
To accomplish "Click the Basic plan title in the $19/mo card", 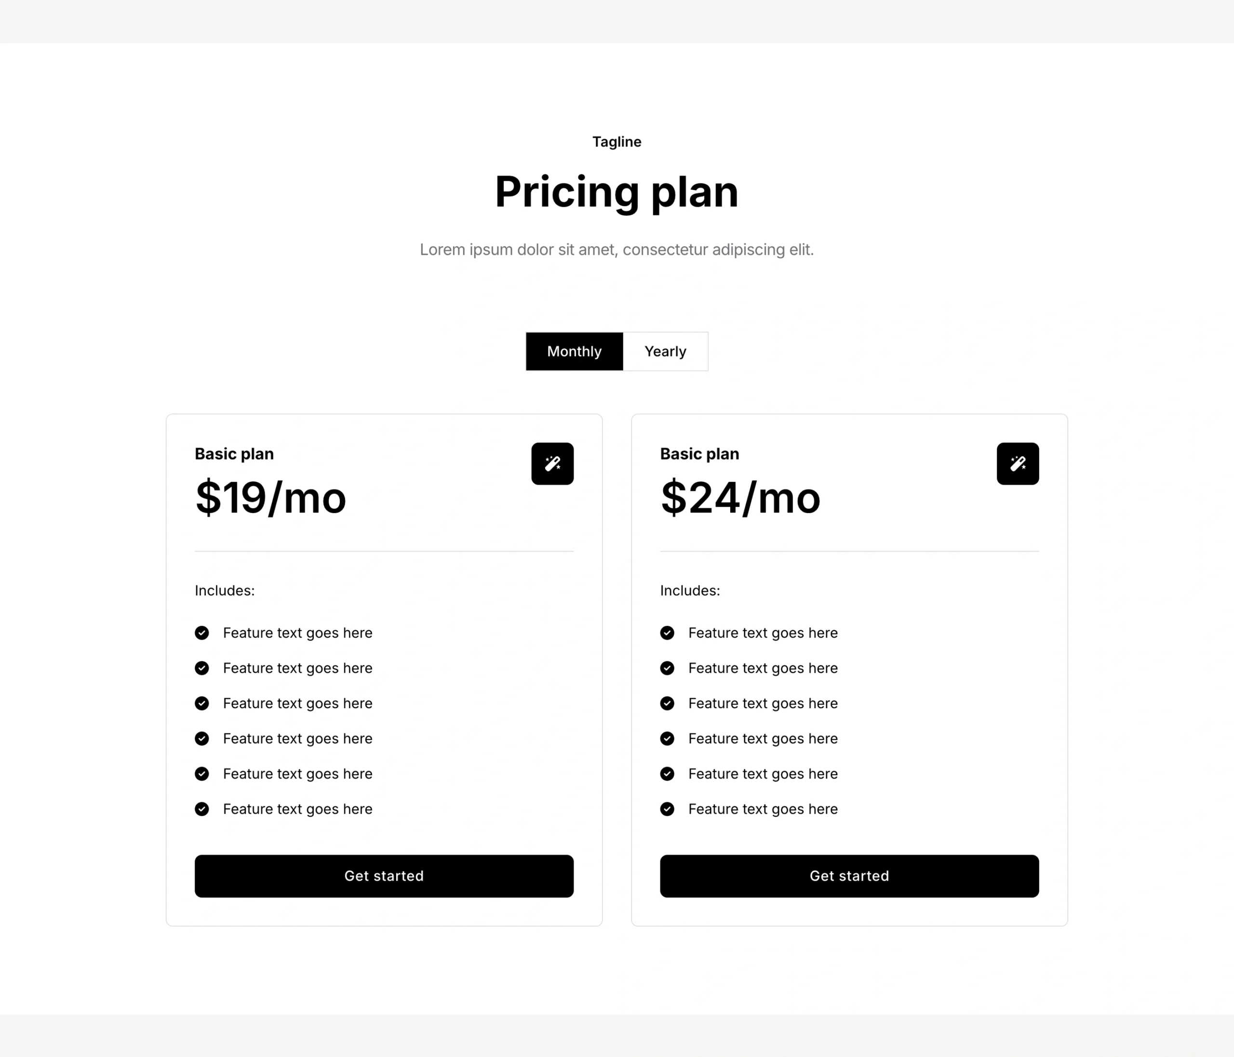I will [234, 454].
